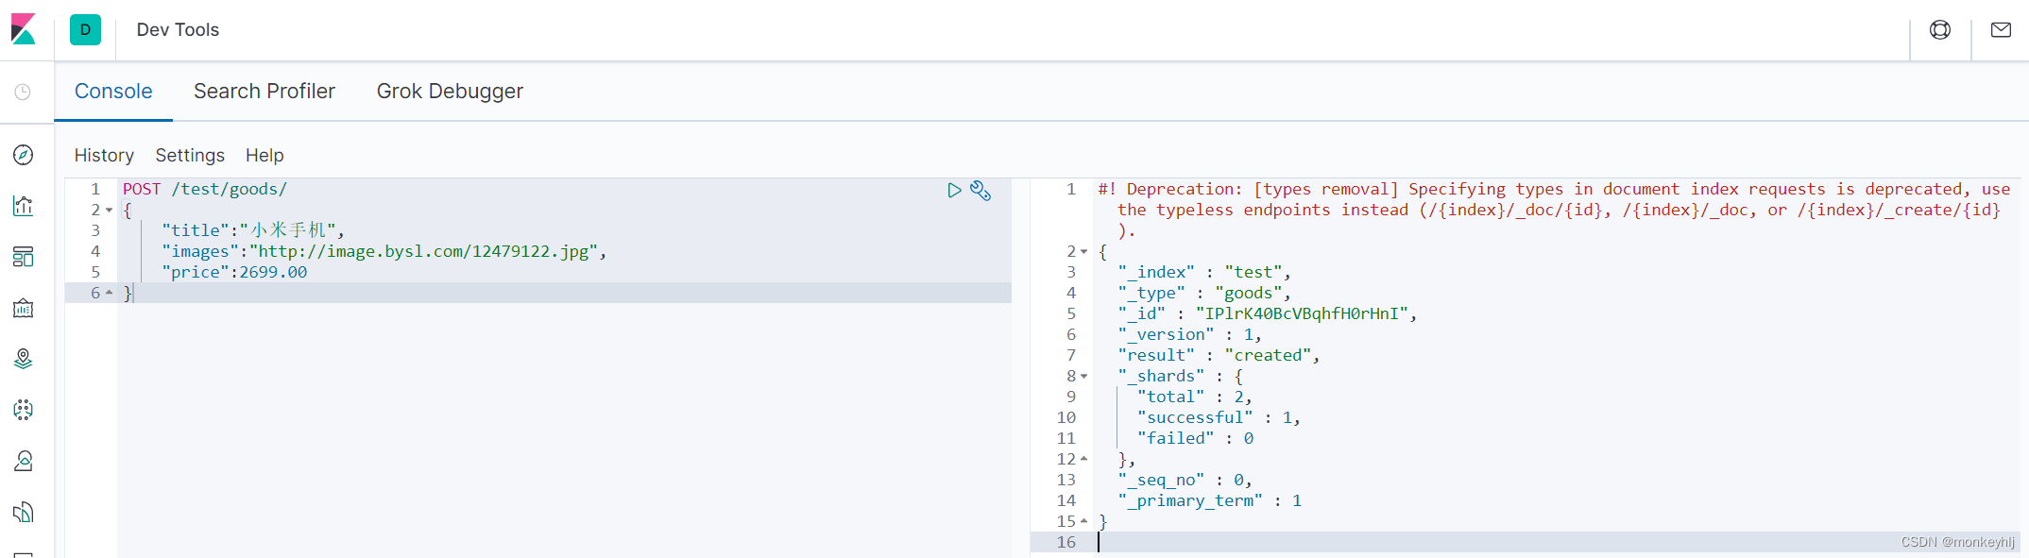
Task: Click the "title" line in editor
Action: 253,230
